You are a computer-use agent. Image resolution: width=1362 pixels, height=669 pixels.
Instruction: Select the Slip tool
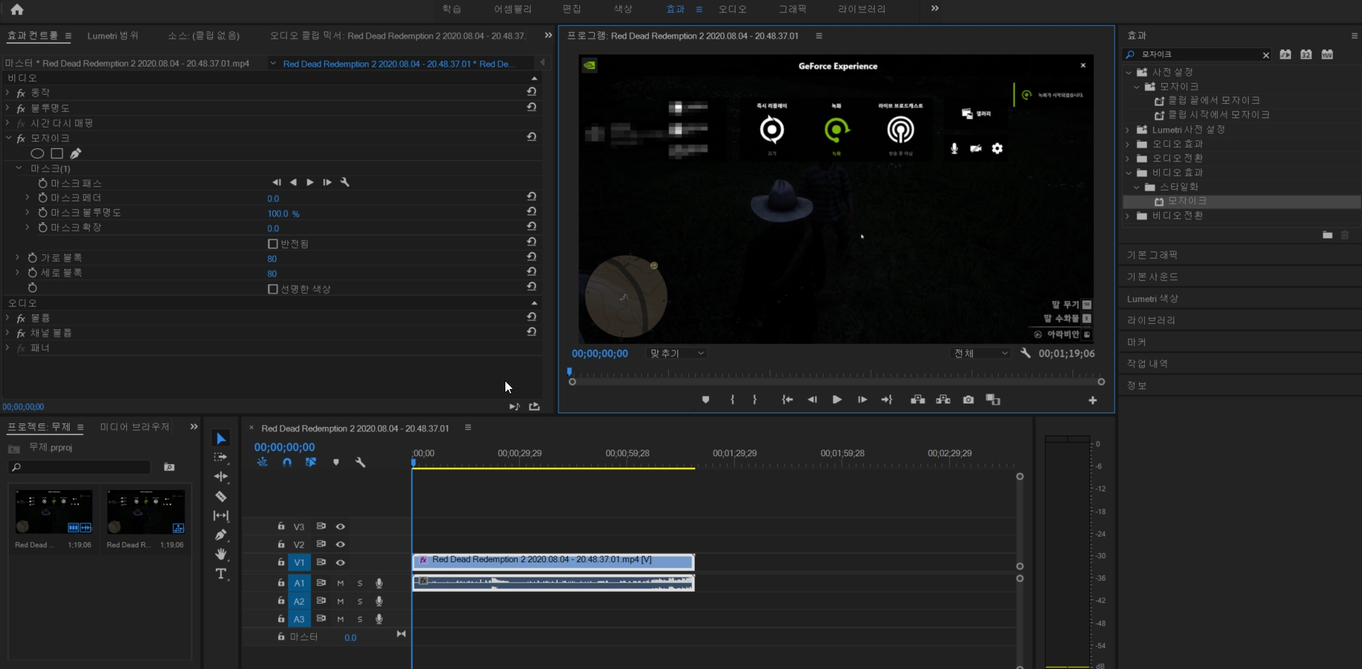tap(221, 516)
